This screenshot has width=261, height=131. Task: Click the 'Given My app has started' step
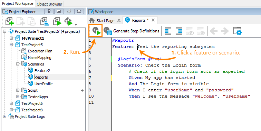162,78
